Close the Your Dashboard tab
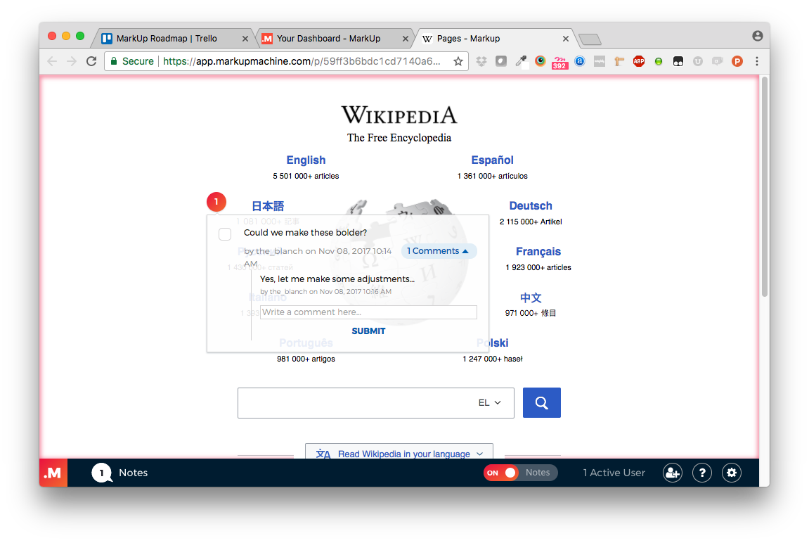809x543 pixels. click(x=406, y=39)
